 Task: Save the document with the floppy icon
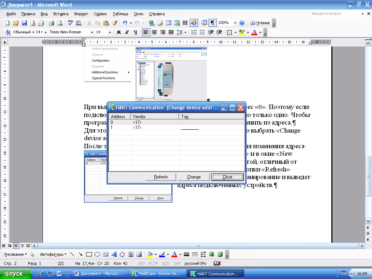click(24, 23)
